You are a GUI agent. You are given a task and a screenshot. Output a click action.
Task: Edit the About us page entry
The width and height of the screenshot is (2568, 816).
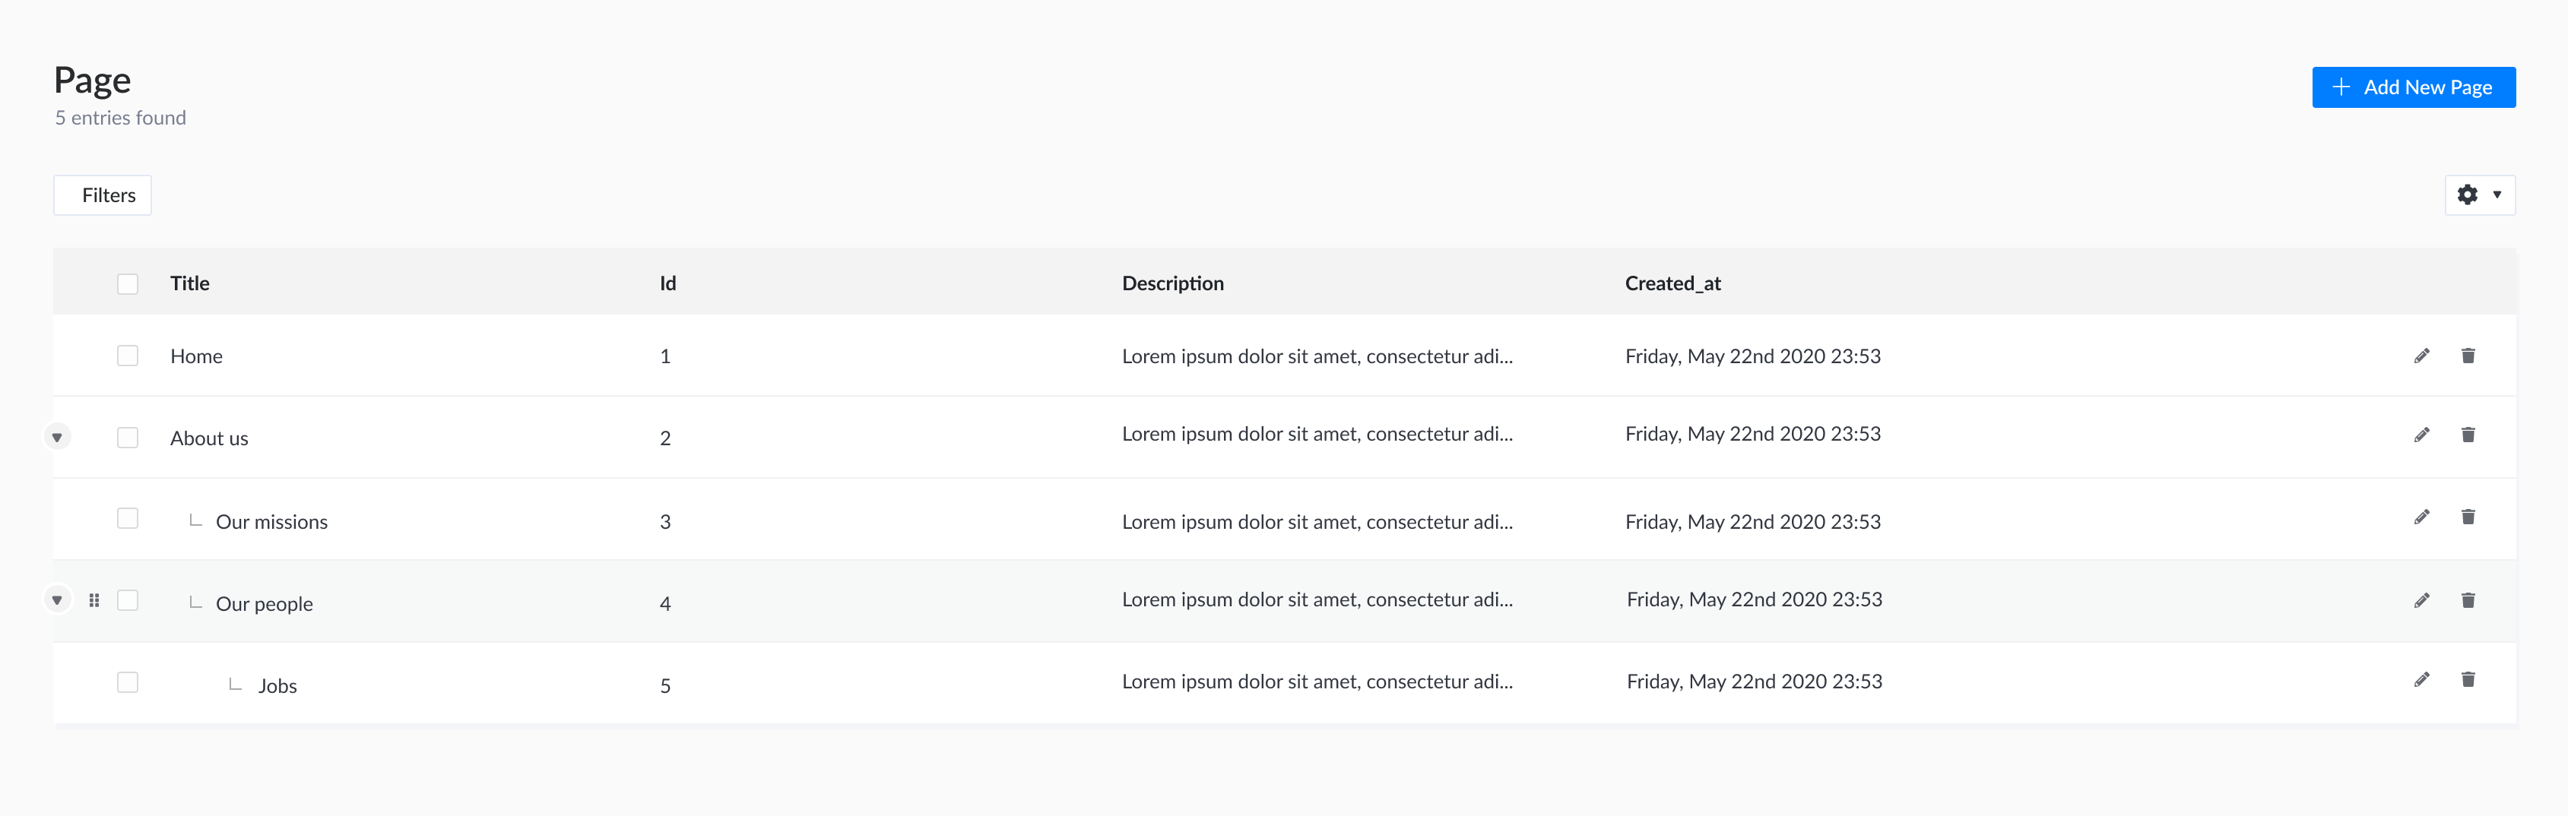pyautogui.click(x=2421, y=435)
